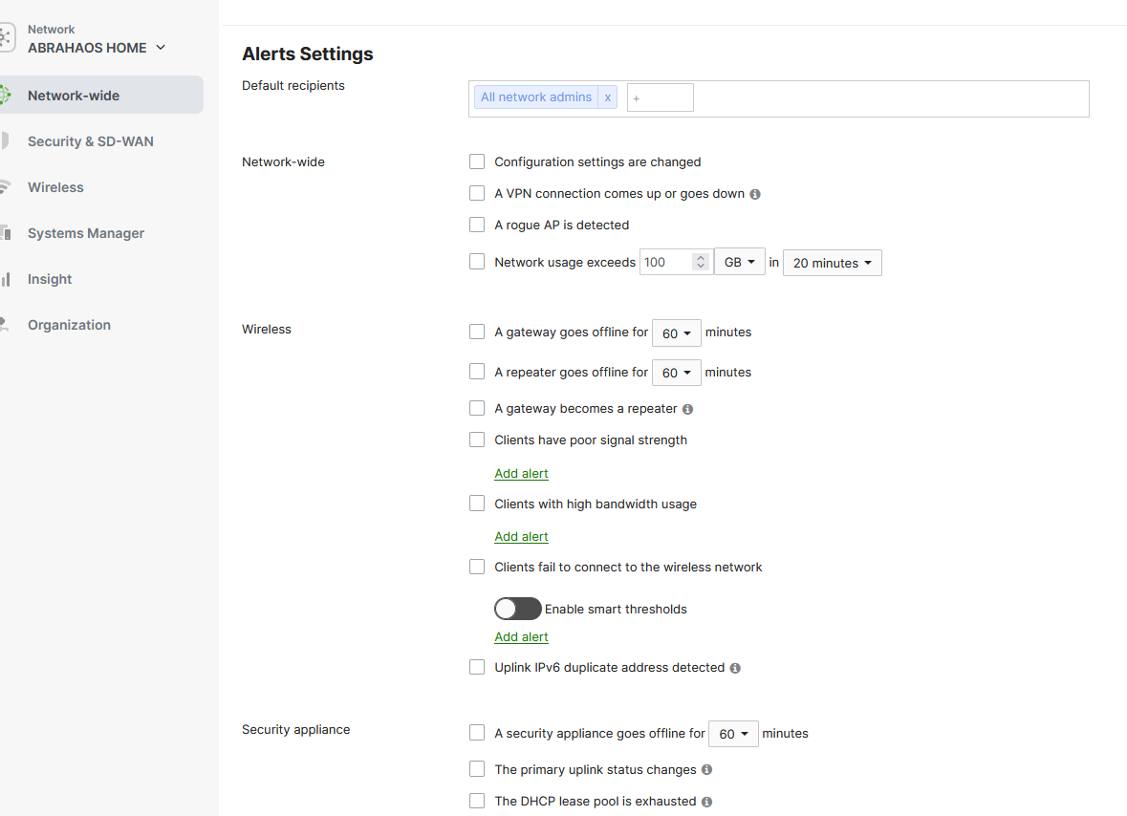
Task: Open the GB unit dropdown
Action: pyautogui.click(x=740, y=261)
